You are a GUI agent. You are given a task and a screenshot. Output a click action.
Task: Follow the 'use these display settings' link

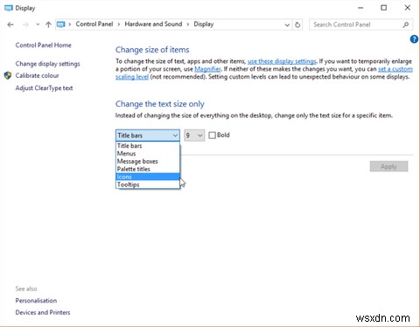click(x=282, y=61)
